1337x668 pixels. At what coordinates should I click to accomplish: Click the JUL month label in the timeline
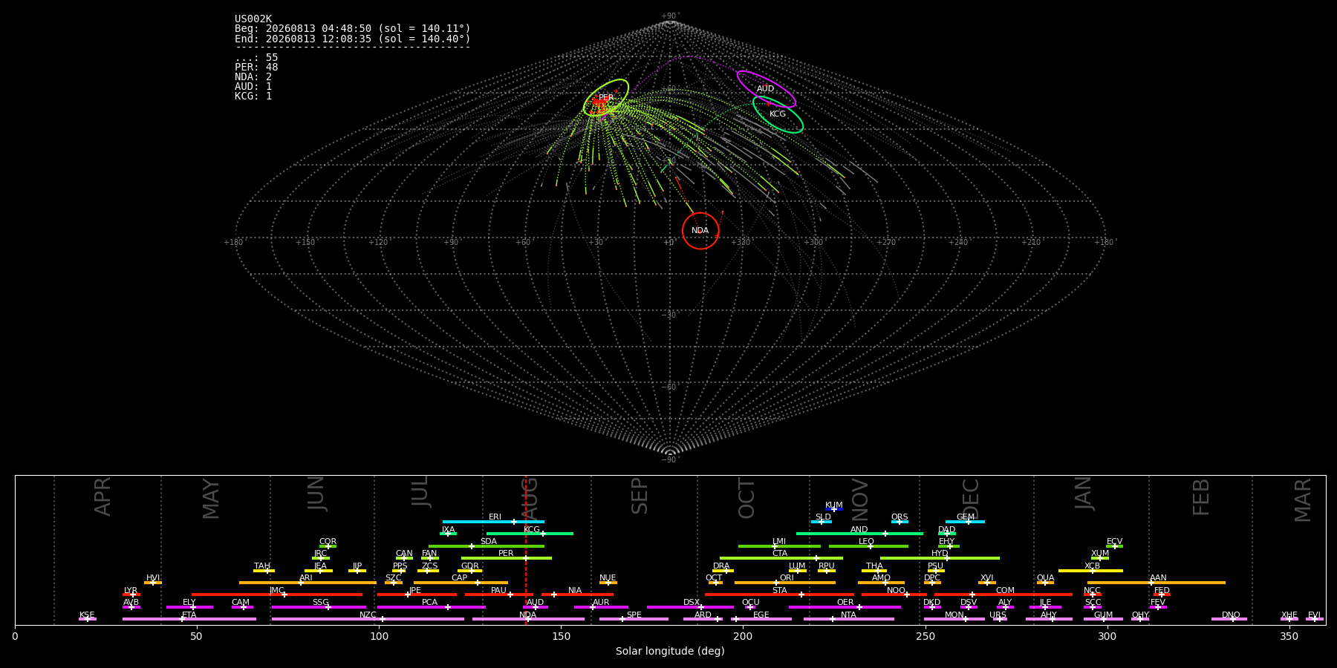[420, 491]
